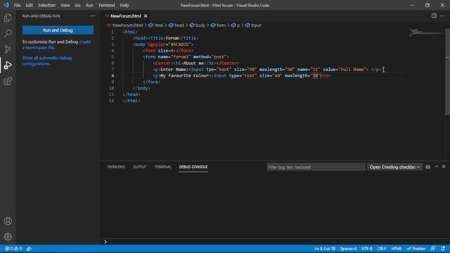Image resolution: width=450 pixels, height=253 pixels.
Task: Open the View menu
Action: click(x=65, y=5)
